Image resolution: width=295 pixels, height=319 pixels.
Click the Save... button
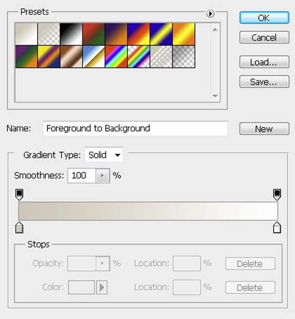coord(264,81)
